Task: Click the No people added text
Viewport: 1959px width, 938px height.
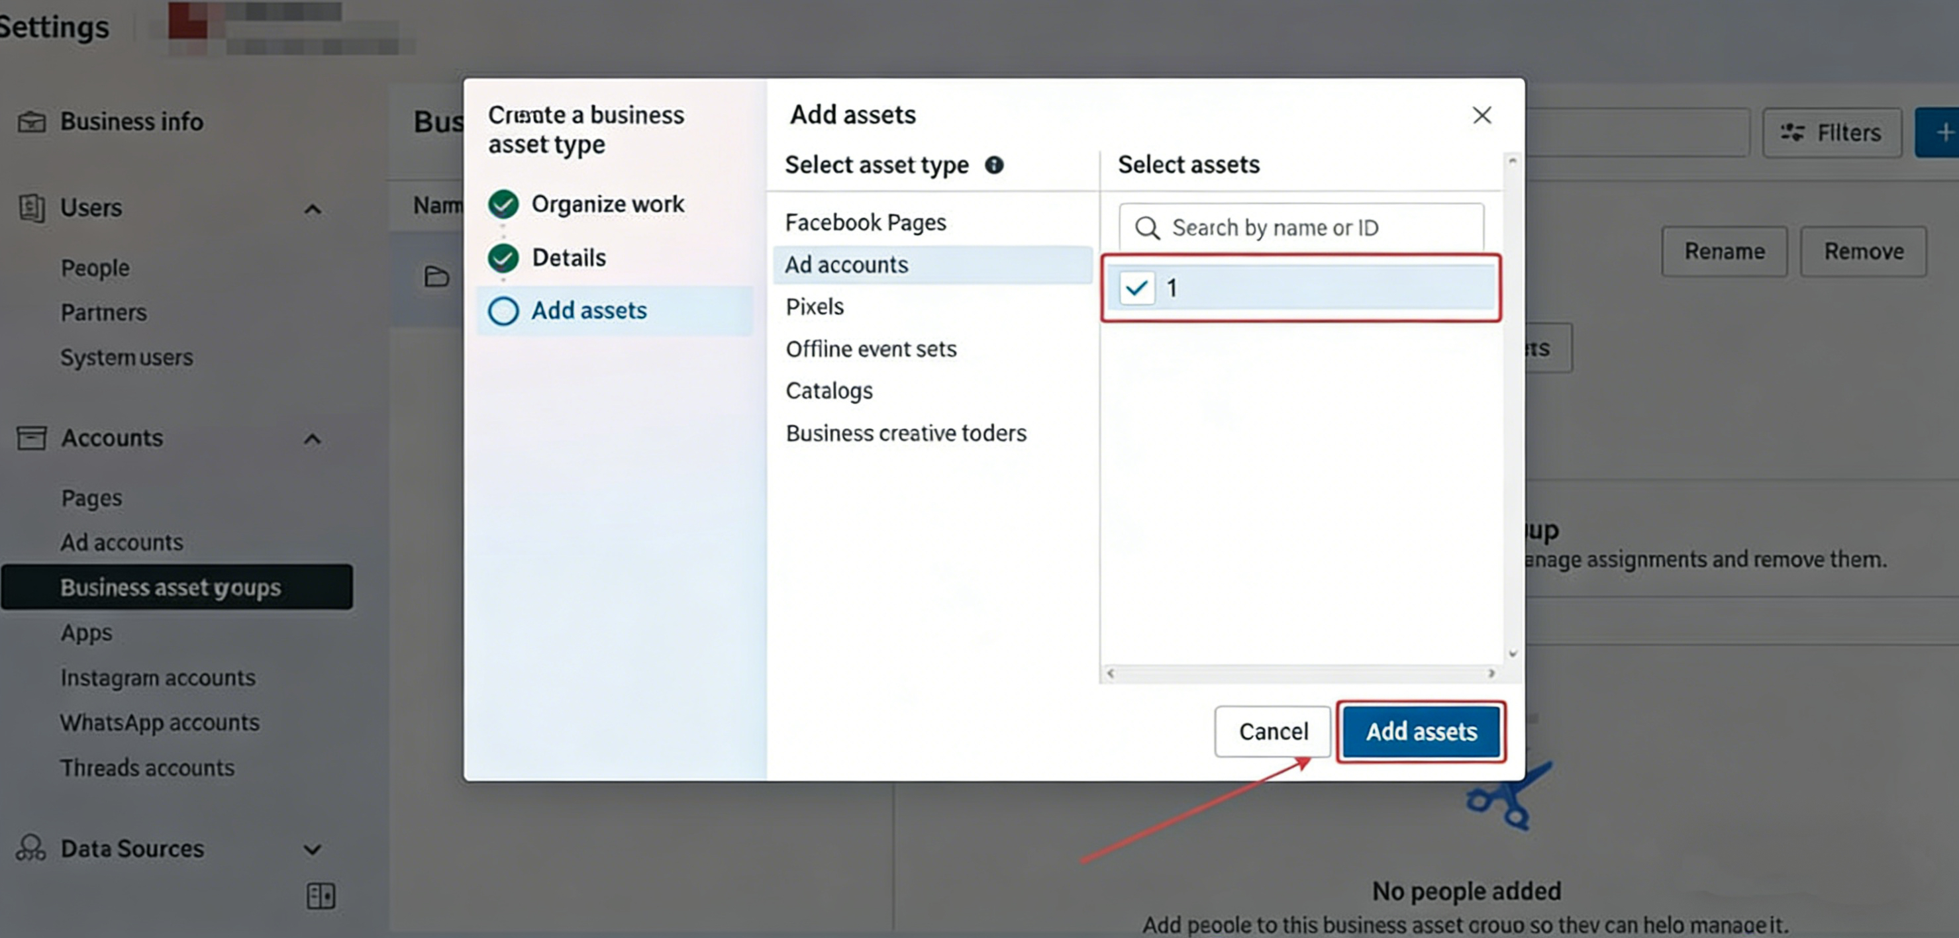Action: 1466,891
